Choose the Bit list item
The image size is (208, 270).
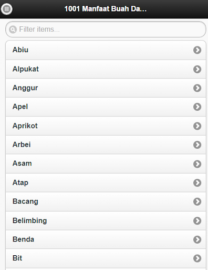point(106,258)
